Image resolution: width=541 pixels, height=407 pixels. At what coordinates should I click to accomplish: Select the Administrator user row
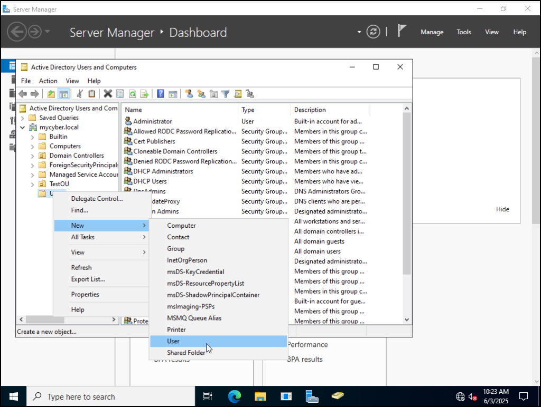coord(245,122)
